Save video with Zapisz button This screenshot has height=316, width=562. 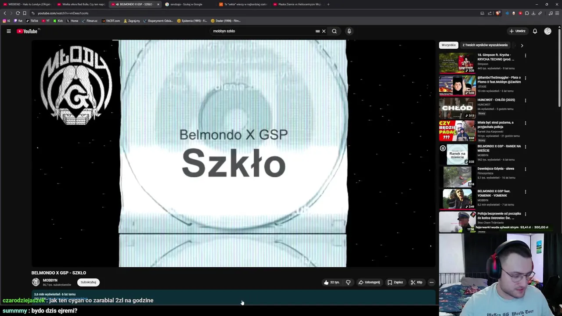click(x=395, y=282)
